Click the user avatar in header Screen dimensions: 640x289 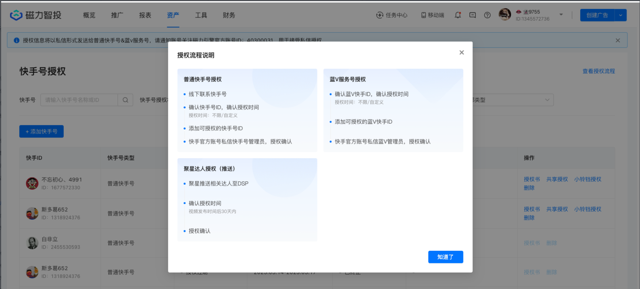[x=505, y=15]
